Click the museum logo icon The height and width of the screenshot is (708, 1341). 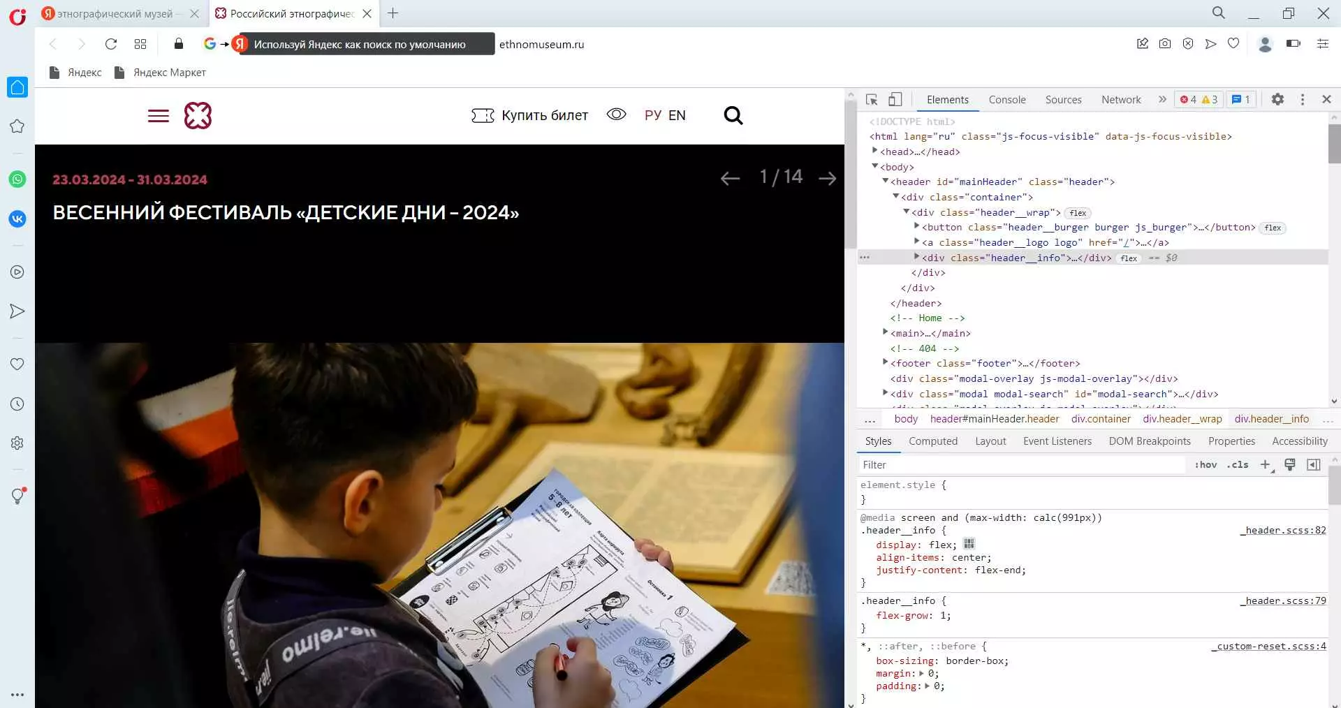(x=198, y=116)
